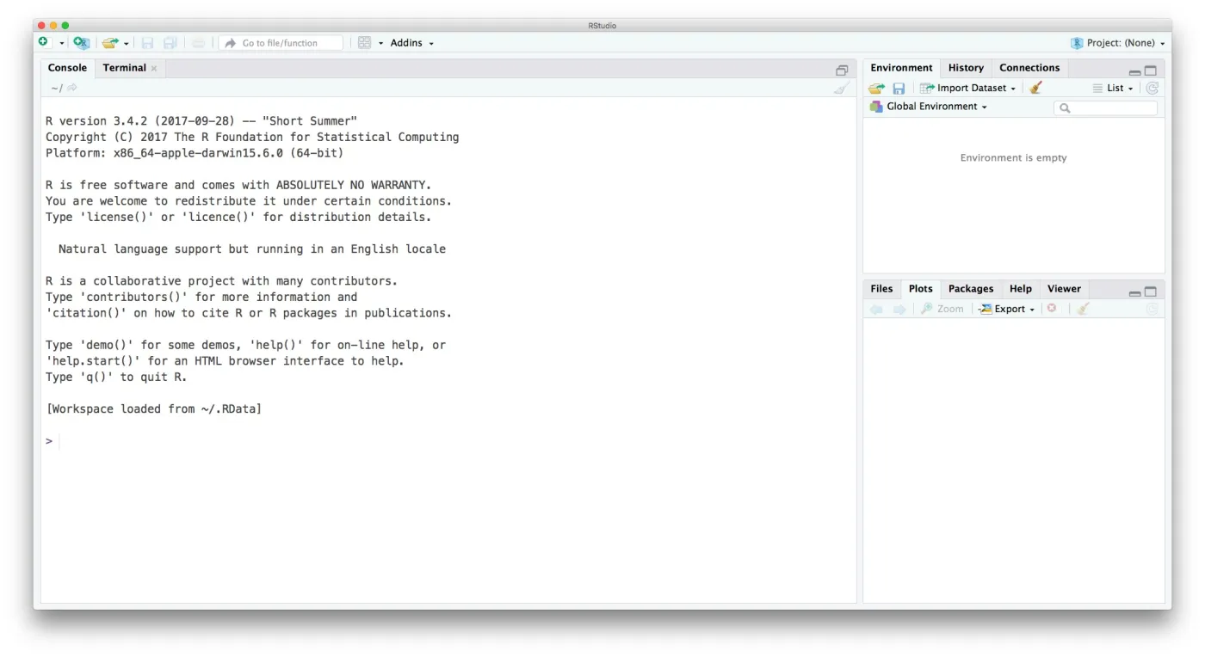This screenshot has height=657, width=1205.
Task: Click the 'R version 3.4.2' console line
Action: (x=201, y=121)
